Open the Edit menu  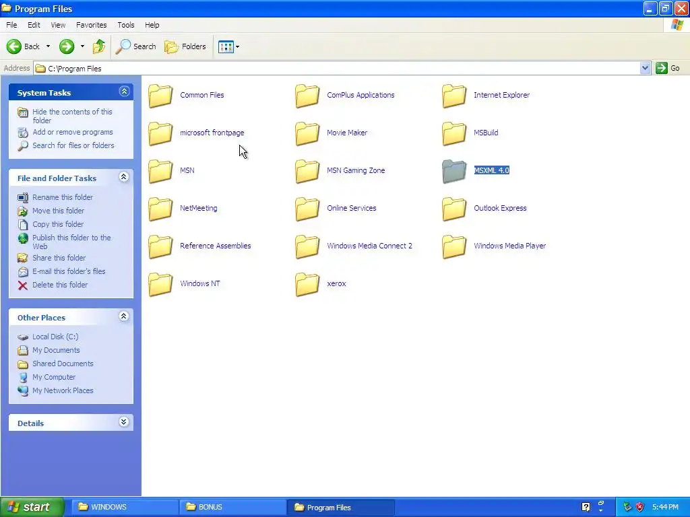[34, 25]
